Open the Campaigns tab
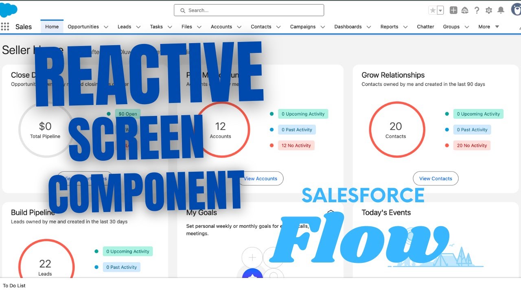 tap(303, 27)
